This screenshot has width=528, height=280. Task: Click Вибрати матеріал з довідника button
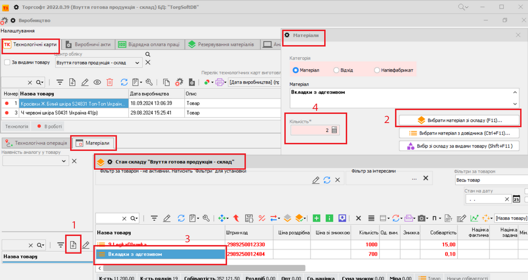tap(459, 133)
